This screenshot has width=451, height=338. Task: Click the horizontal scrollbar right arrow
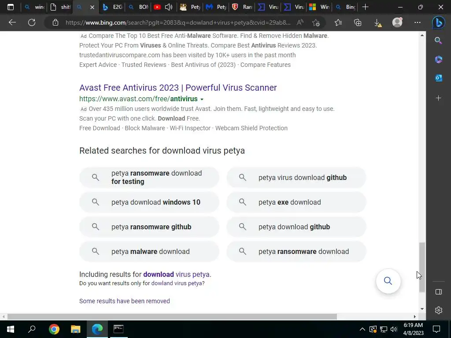click(415, 316)
